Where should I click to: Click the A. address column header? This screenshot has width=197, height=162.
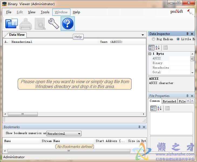click(6, 42)
